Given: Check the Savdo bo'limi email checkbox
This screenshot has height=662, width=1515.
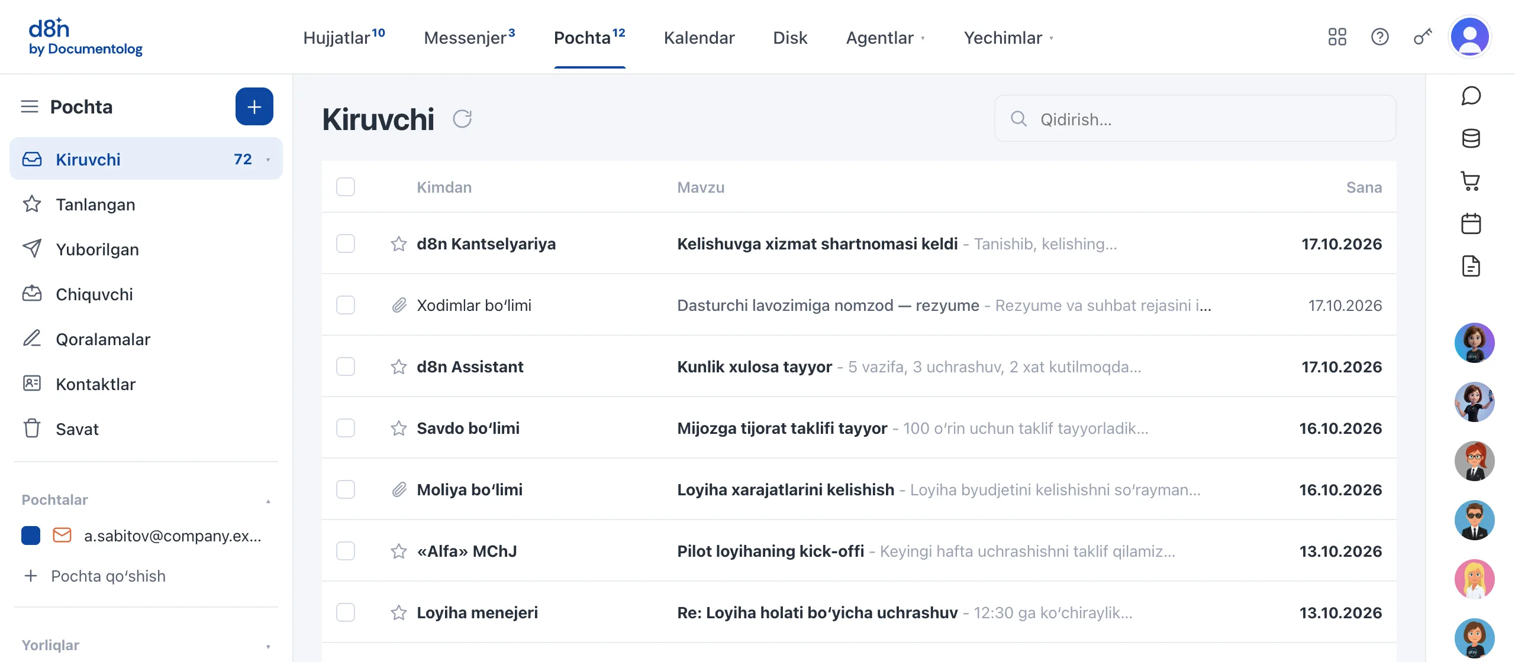Looking at the screenshot, I should click(x=346, y=428).
